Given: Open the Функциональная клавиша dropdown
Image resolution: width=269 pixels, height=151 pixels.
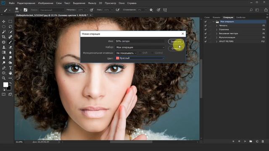Looking at the screenshot, I should [x=126, y=53].
